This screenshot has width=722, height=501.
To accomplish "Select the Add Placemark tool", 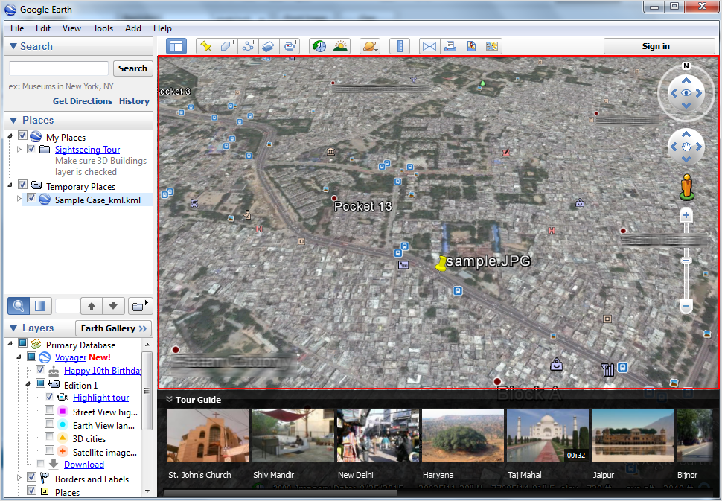I will tap(206, 45).
